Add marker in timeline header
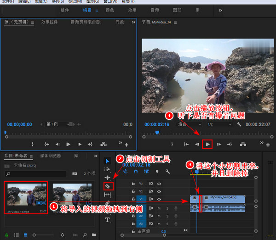276x240 pixels. pyautogui.click(x=157, y=172)
